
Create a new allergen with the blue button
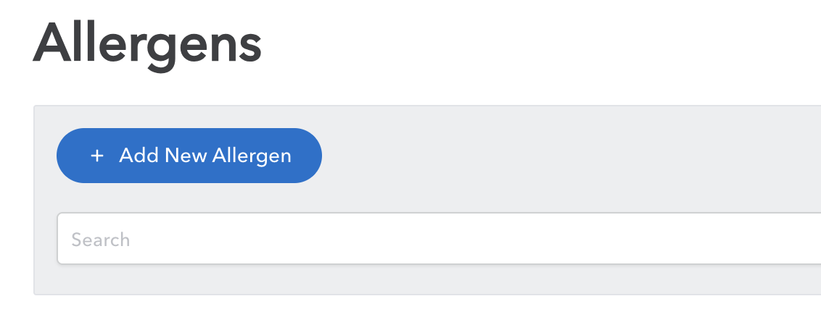[189, 156]
